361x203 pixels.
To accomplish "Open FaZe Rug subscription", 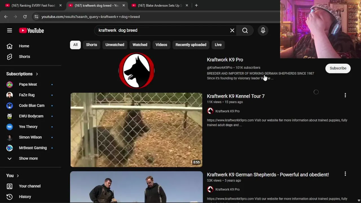I will click(30, 95).
